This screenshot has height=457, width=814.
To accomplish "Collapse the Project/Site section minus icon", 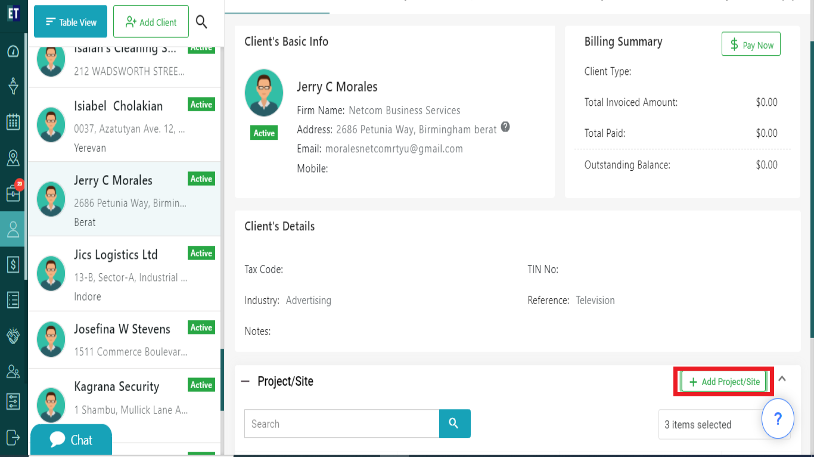I will coord(245,381).
